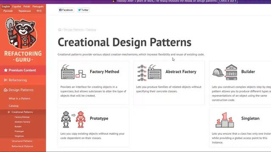The width and height of the screenshot is (271, 152).
Task: Switch language to Português
Action: [38, 6]
